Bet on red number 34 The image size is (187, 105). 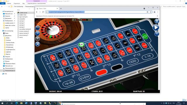tap(53, 58)
